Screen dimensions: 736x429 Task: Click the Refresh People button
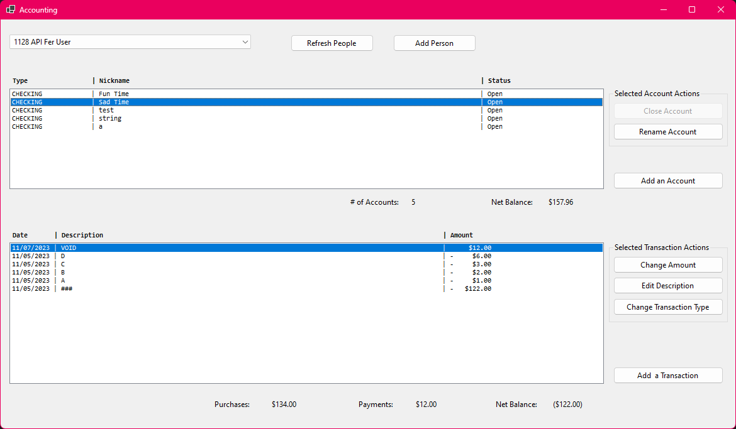pos(332,43)
